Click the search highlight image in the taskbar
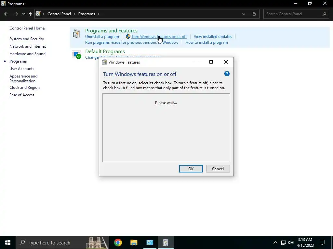Screen dimensions: 333x249 click(x=97, y=243)
